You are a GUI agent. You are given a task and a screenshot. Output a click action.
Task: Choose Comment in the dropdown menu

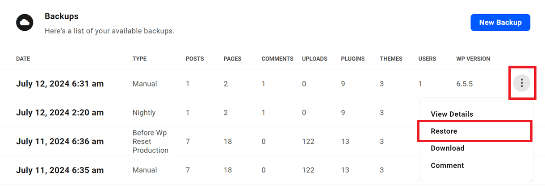click(x=447, y=165)
